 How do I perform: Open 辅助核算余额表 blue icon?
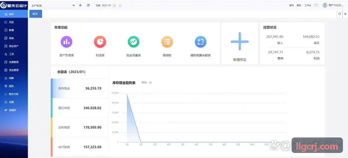(200, 42)
